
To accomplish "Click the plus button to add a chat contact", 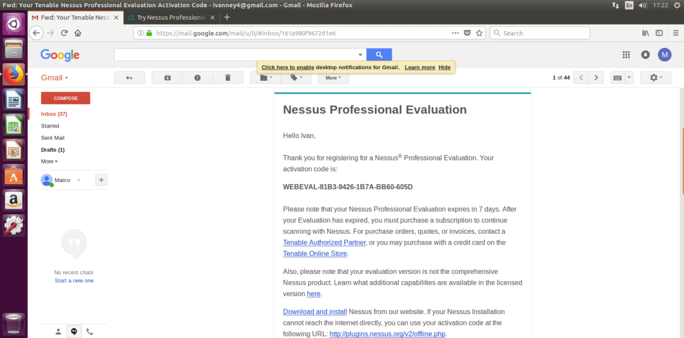I will point(101,179).
